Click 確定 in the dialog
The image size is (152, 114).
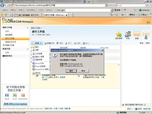[71, 71]
